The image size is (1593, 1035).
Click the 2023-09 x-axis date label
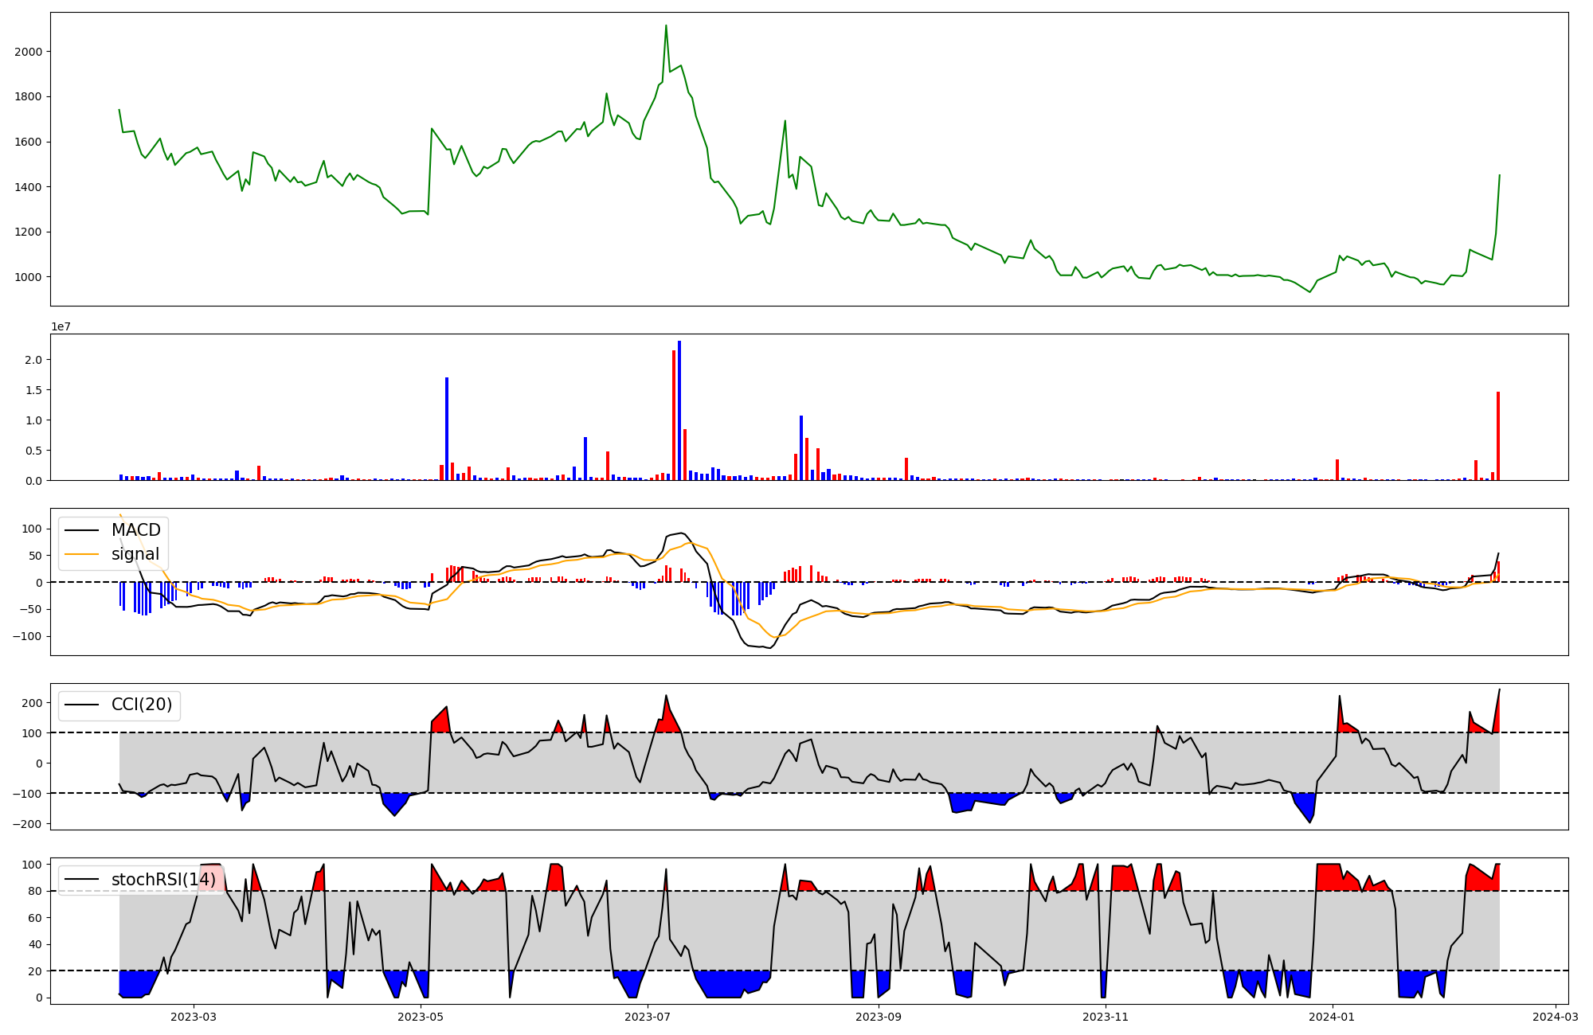tap(879, 1017)
